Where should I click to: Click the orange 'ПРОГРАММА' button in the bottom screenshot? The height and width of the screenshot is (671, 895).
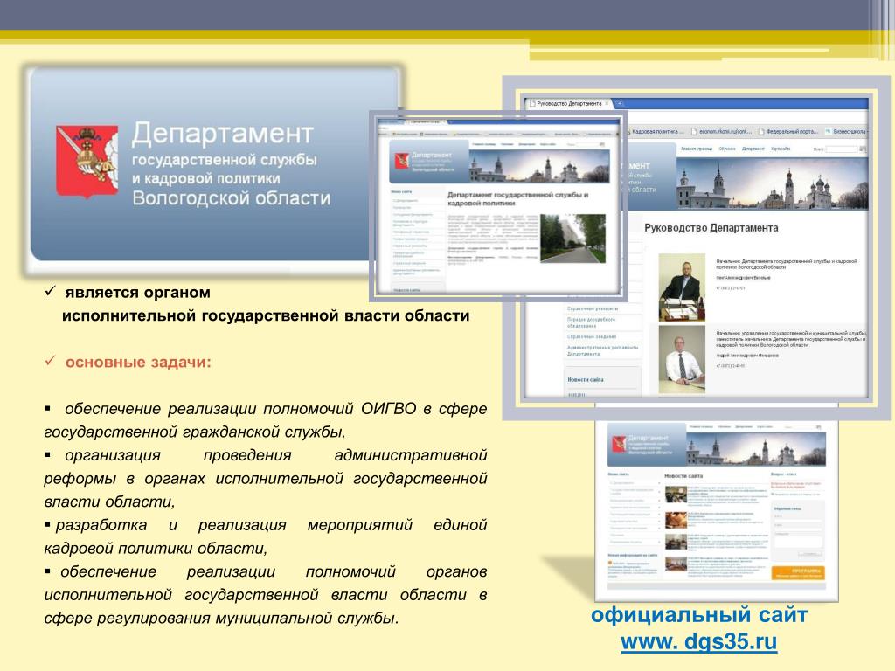tap(798, 573)
